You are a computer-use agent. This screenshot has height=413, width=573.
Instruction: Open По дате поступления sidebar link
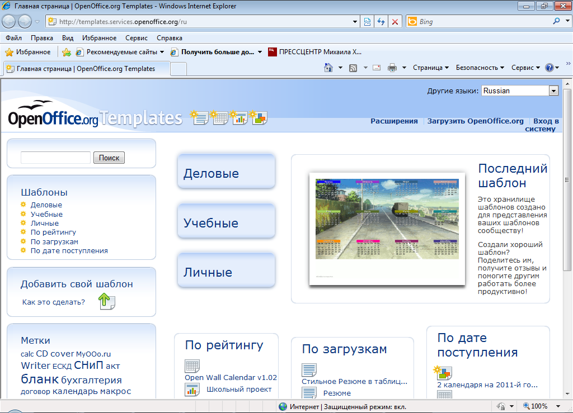pos(69,250)
